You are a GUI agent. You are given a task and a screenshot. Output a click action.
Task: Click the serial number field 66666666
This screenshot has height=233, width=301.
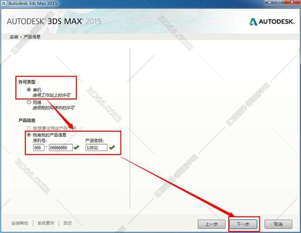point(61,147)
